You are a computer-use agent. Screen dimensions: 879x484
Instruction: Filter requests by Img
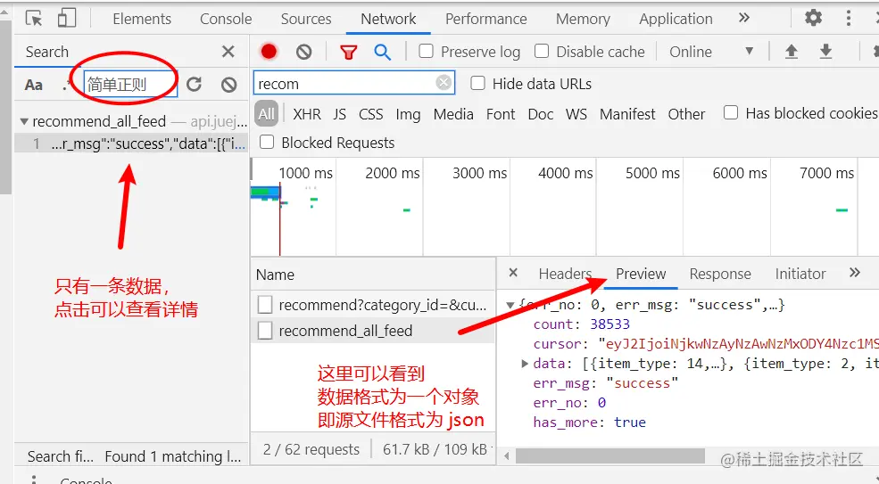pos(408,114)
